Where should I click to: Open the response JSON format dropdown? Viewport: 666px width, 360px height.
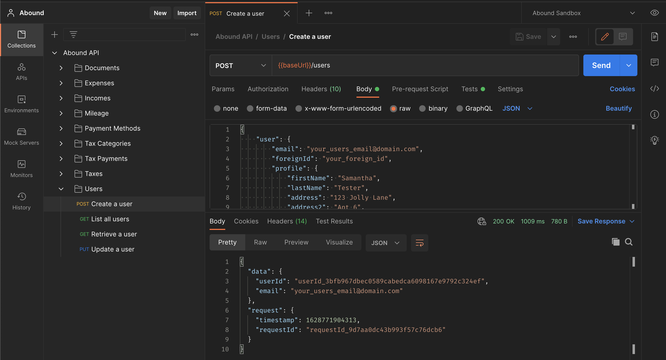pos(386,243)
